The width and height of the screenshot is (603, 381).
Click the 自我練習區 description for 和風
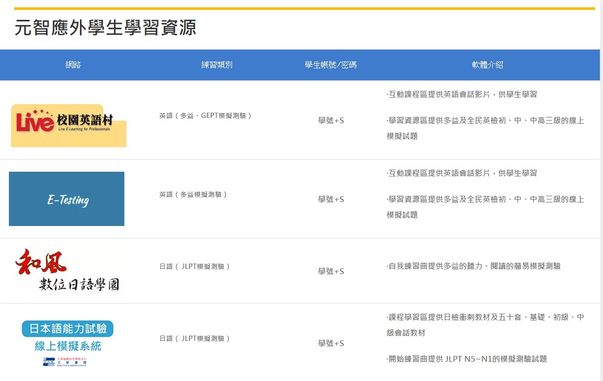tap(473, 266)
